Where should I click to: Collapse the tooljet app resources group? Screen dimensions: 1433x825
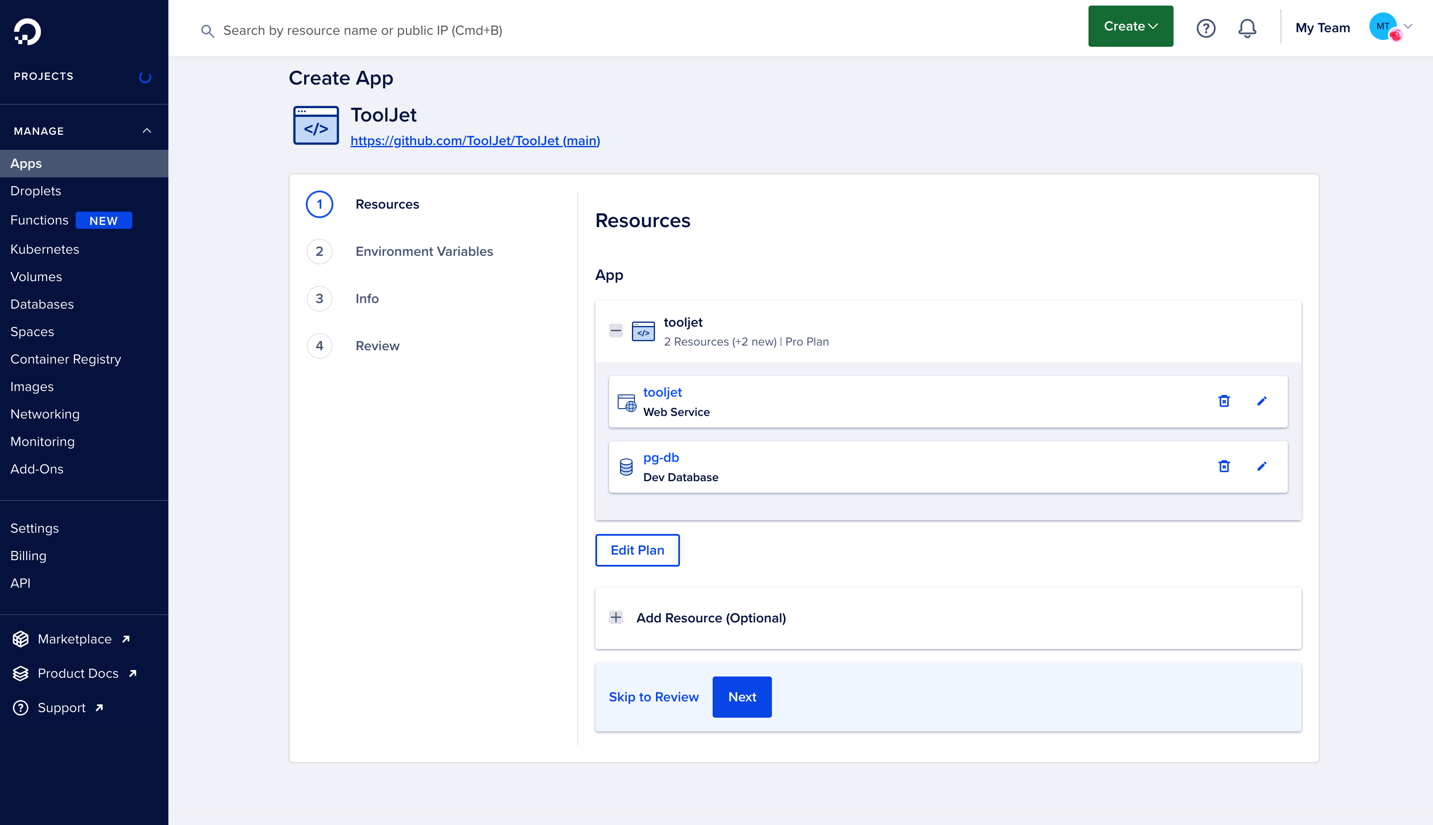point(616,331)
